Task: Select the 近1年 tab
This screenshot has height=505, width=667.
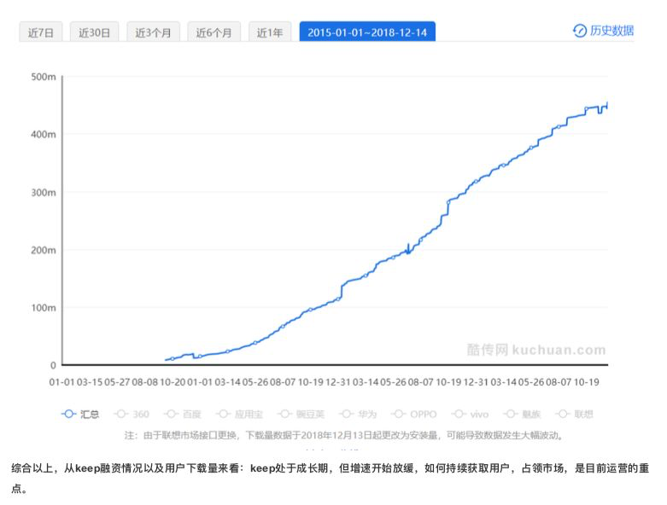Action: tap(270, 32)
